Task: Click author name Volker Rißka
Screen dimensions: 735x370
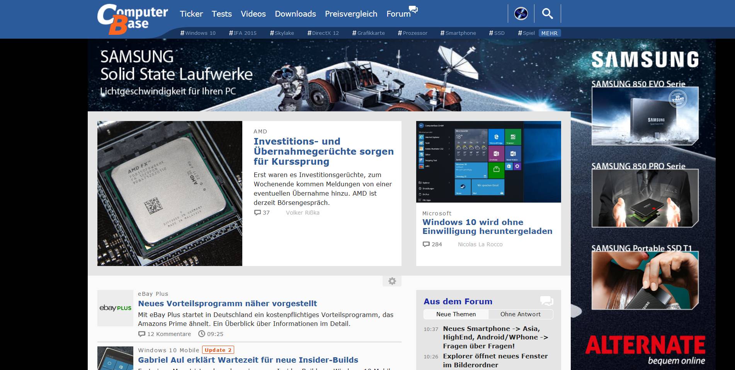Action: point(303,213)
